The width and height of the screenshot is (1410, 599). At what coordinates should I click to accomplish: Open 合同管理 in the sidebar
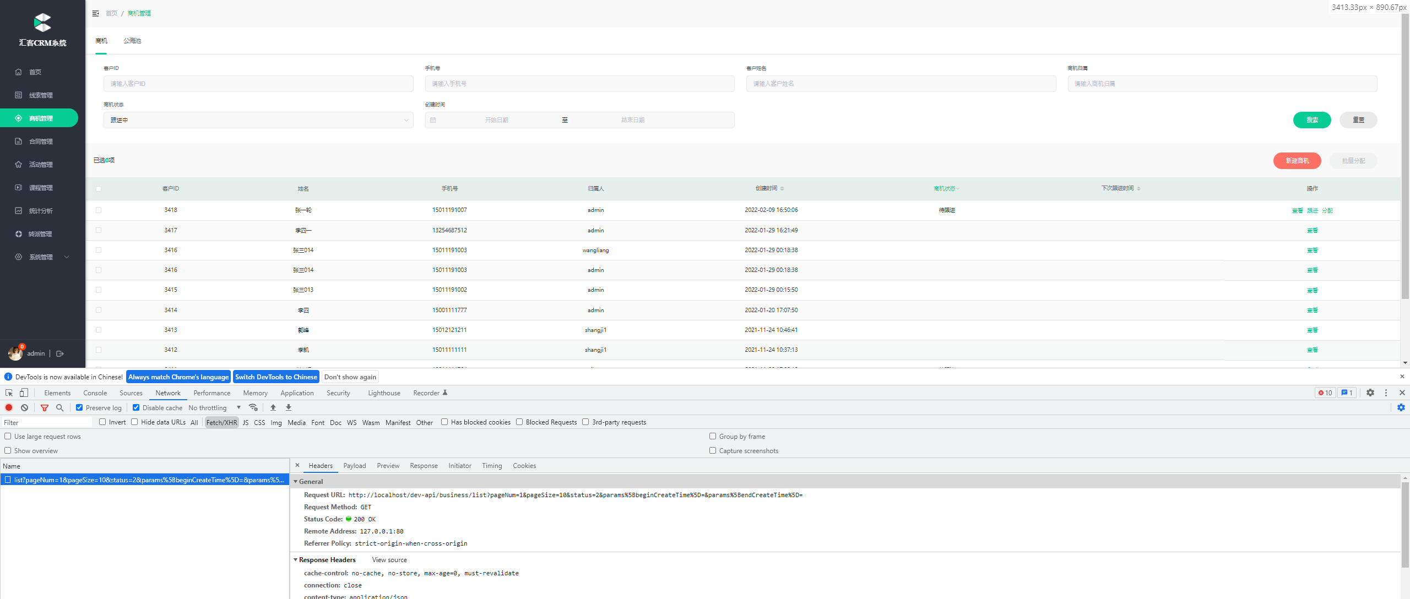(41, 141)
